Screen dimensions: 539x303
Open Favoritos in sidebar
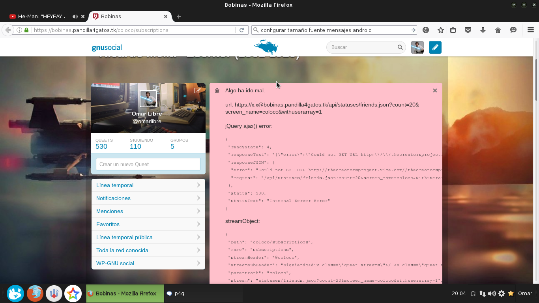click(x=148, y=224)
